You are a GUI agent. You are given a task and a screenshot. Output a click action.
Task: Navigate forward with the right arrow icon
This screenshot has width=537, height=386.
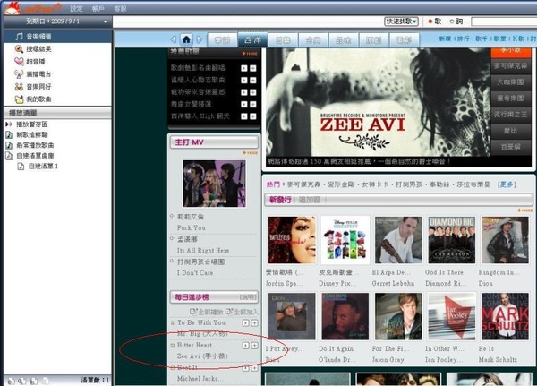click(x=200, y=39)
